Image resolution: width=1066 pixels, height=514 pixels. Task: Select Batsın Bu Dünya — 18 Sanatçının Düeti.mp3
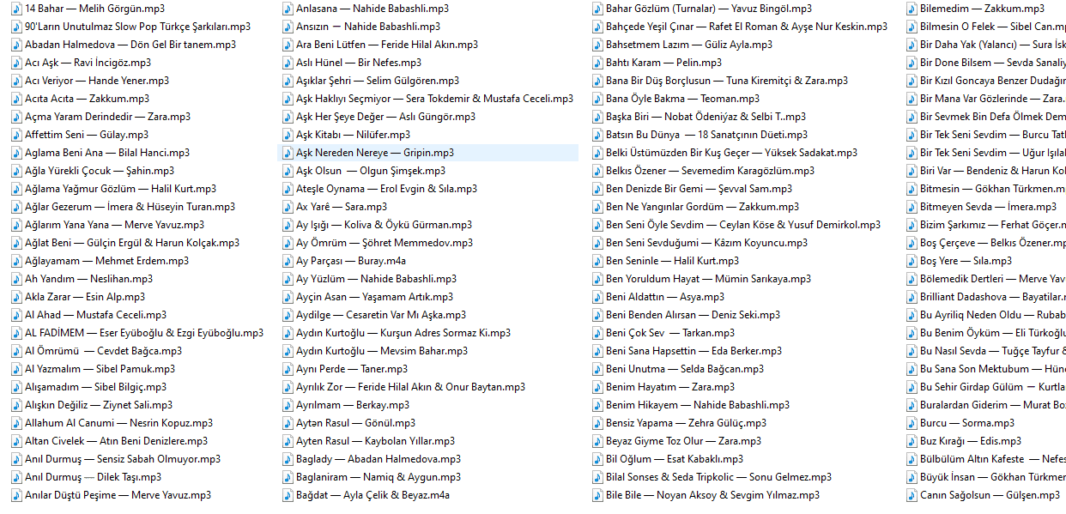707,135
